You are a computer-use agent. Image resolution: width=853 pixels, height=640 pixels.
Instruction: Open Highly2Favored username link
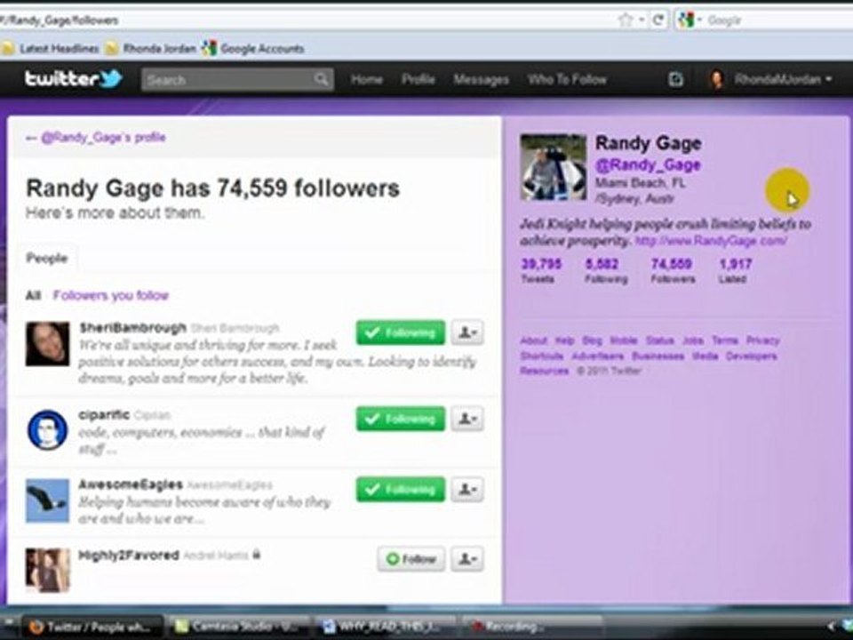pos(129,555)
